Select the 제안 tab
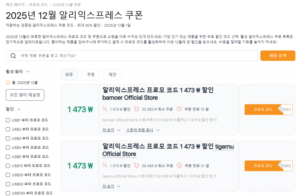The height and width of the screenshot is (196, 300). (x=112, y=75)
